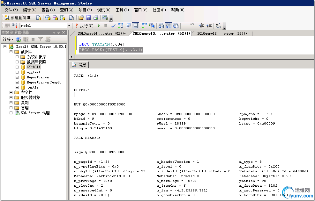Expand the SQL Server 代理 node
This screenshot has height=201, width=315.
click(x=11, y=113)
